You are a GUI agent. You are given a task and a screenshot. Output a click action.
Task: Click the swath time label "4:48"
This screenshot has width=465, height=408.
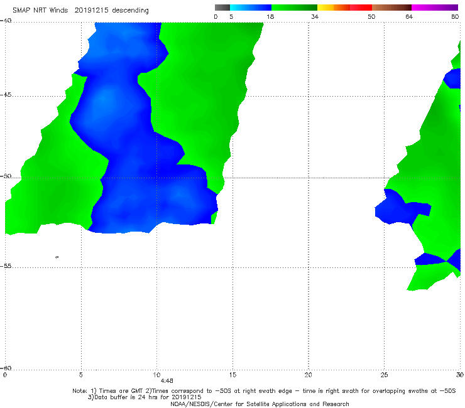pos(167,381)
